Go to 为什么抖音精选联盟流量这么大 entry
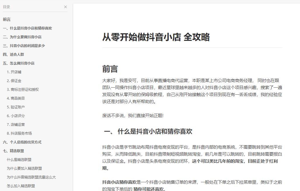300x191 pixels. [x=31, y=177]
